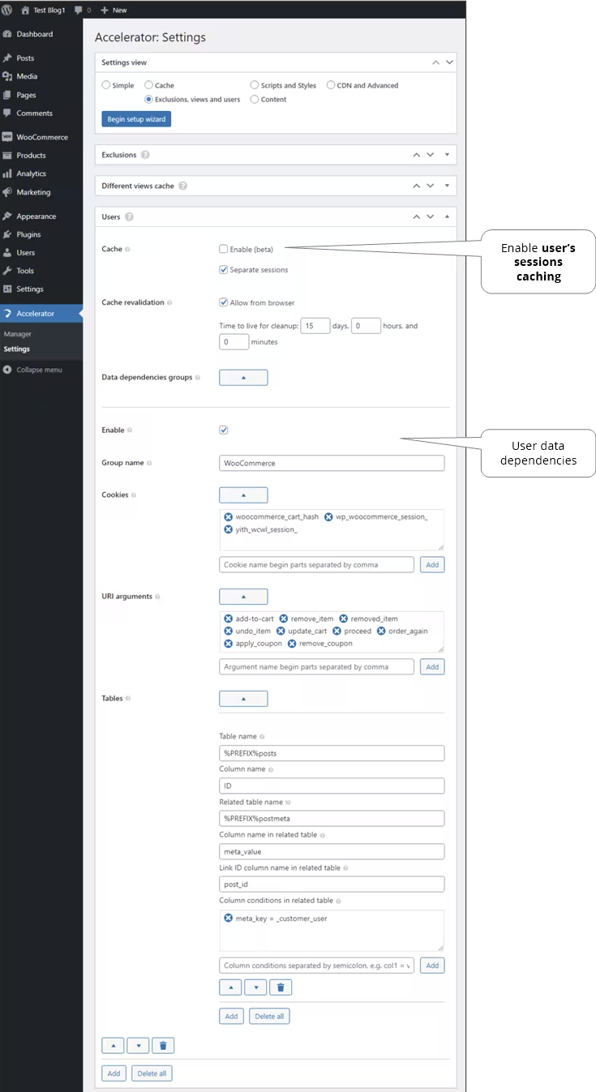Image resolution: width=596 pixels, height=1092 pixels.
Task: Uncheck Separate sessions option
Action: point(223,270)
